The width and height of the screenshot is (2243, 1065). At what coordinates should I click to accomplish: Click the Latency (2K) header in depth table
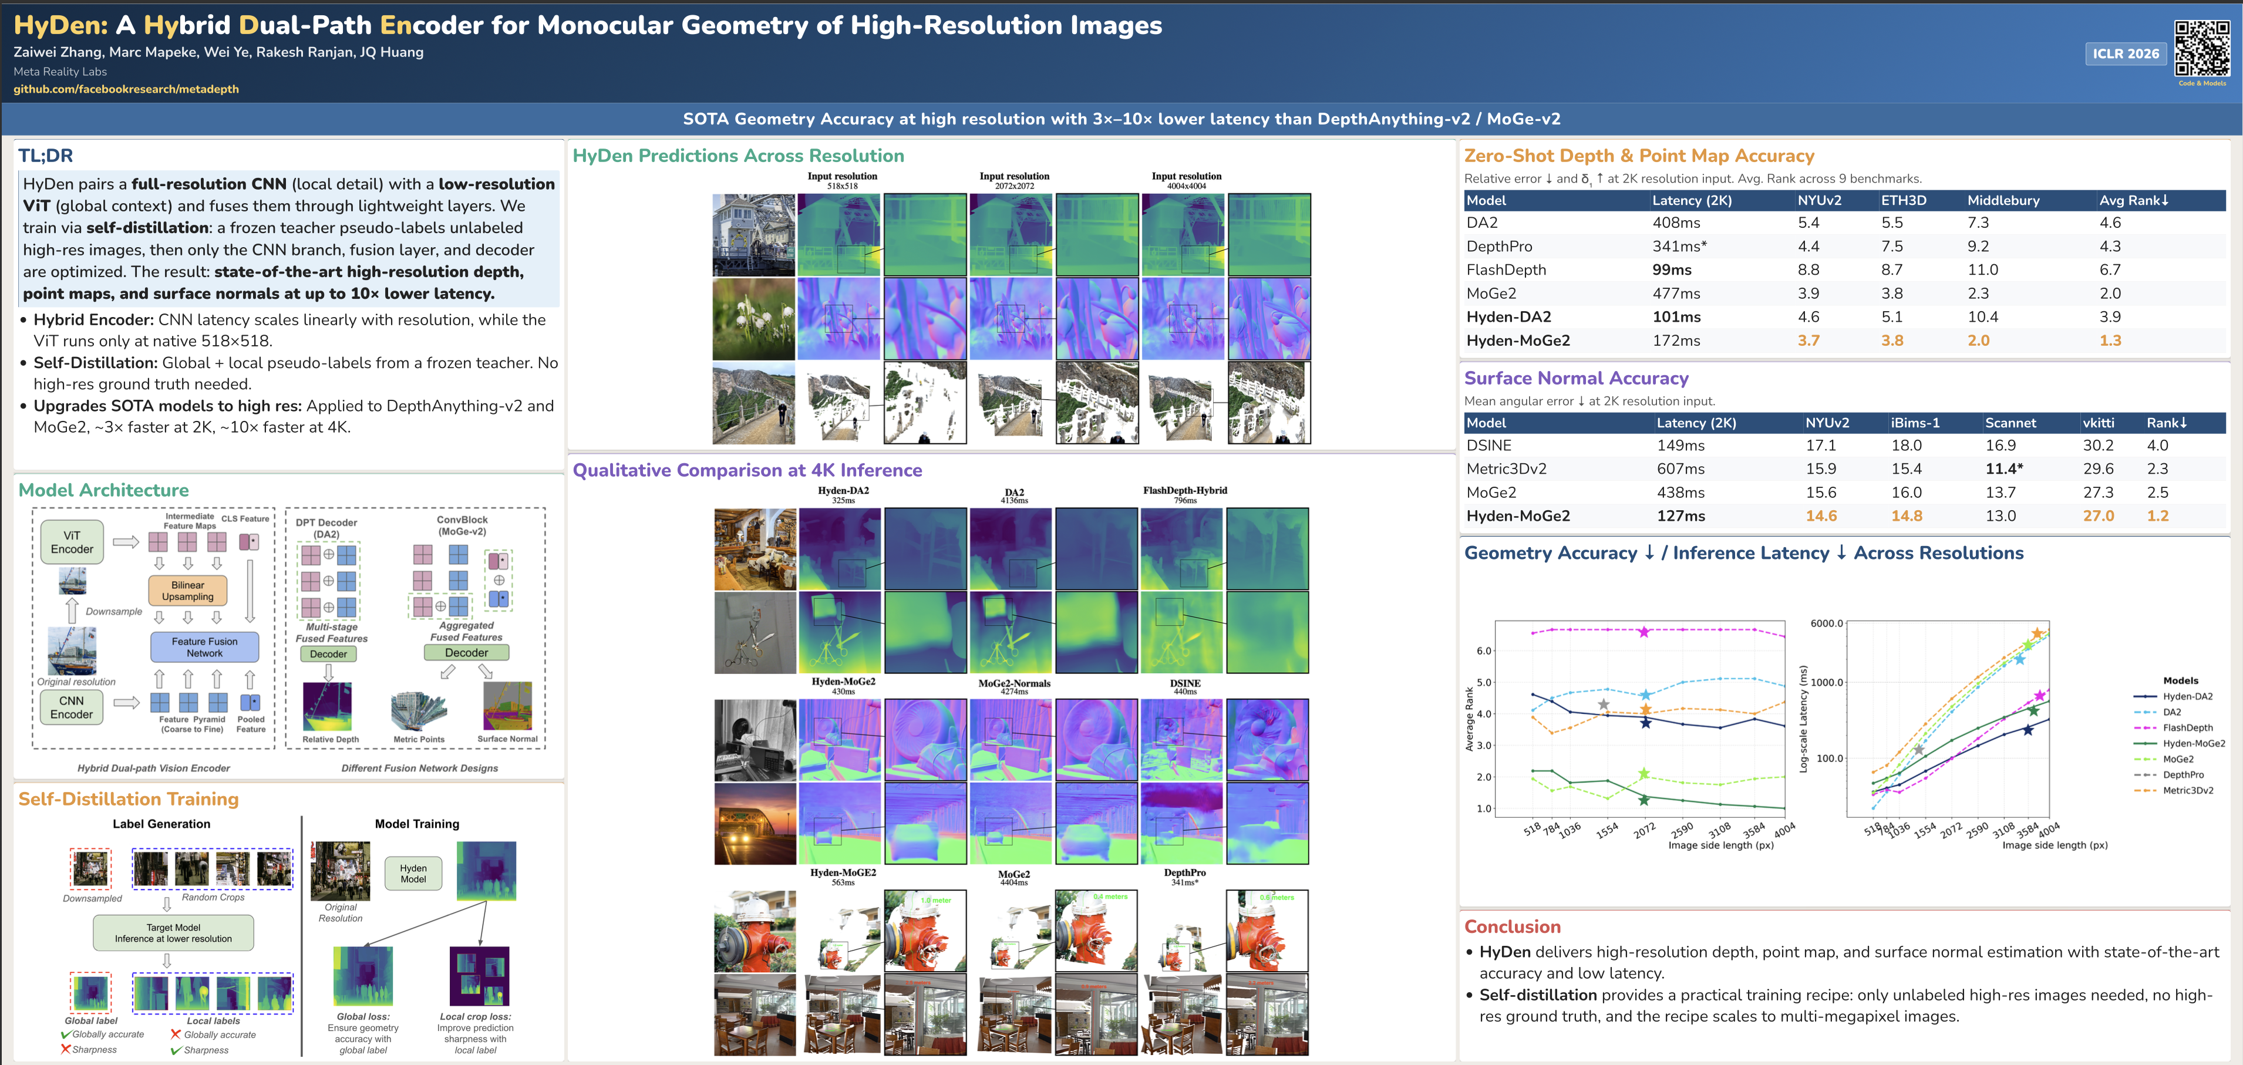(1692, 200)
